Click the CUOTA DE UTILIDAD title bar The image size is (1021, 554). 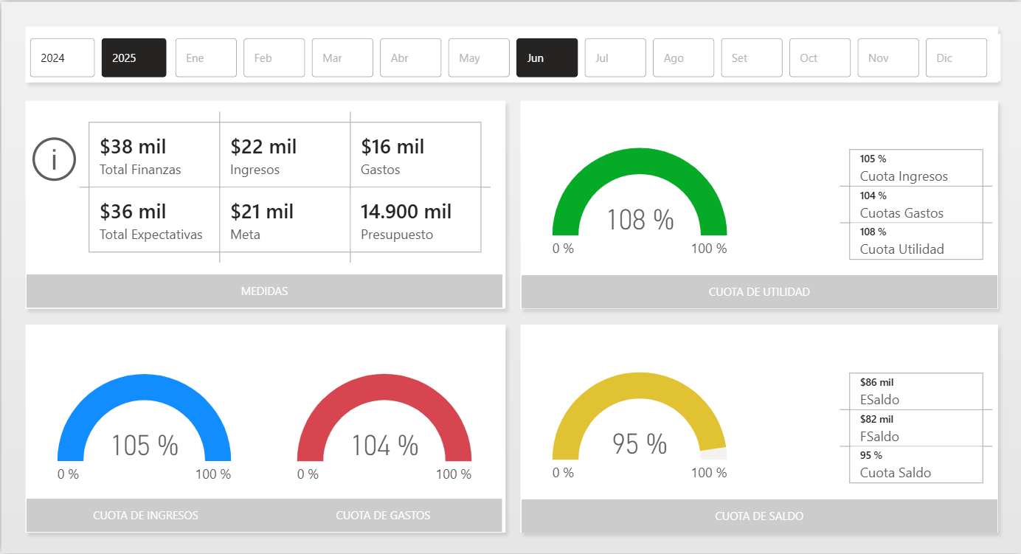point(759,292)
